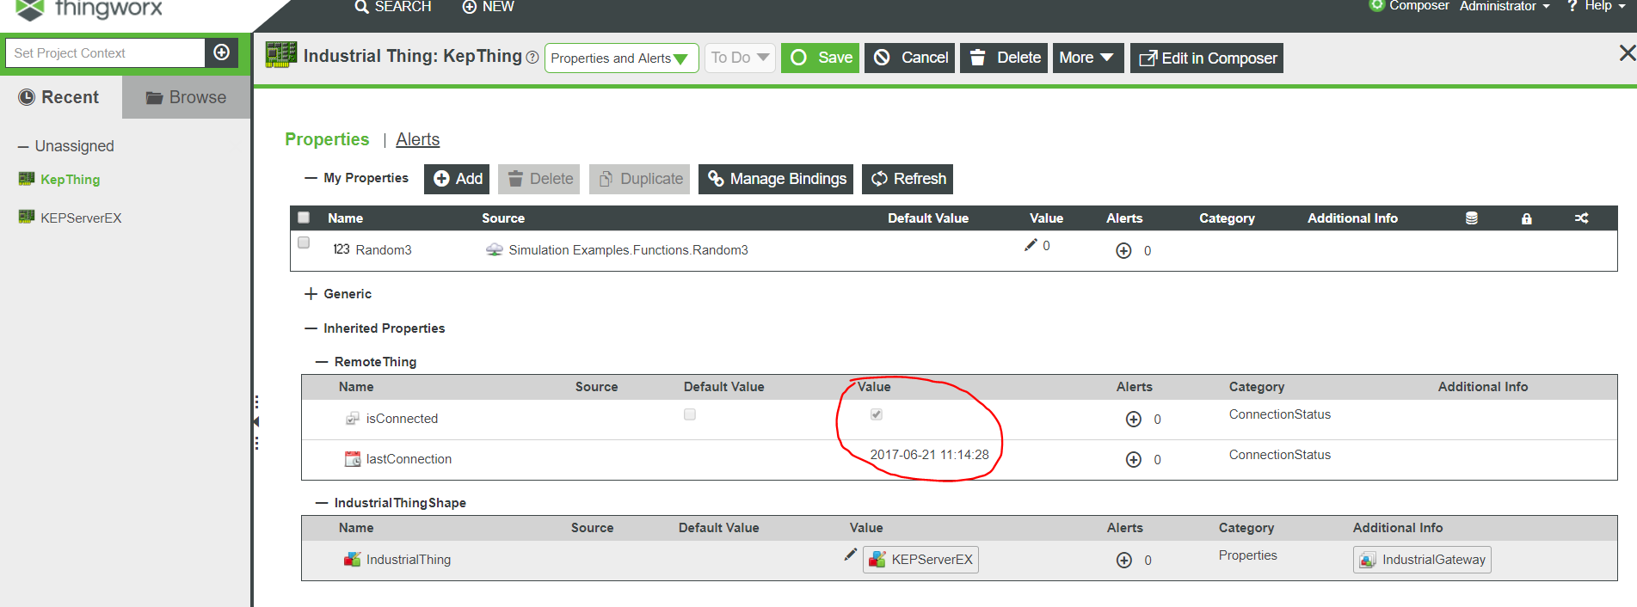
Task: Open Manage Bindings
Action: click(x=776, y=179)
